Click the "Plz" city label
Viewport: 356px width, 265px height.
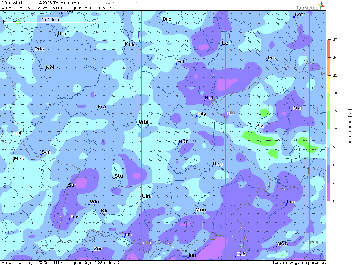coord(260,126)
